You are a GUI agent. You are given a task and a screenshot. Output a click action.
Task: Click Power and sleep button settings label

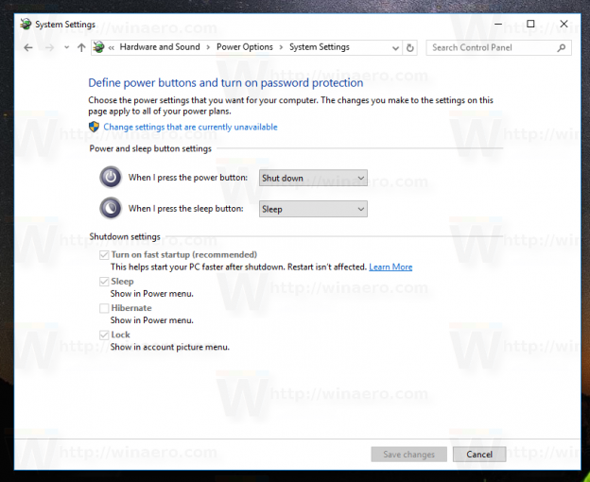pos(150,148)
